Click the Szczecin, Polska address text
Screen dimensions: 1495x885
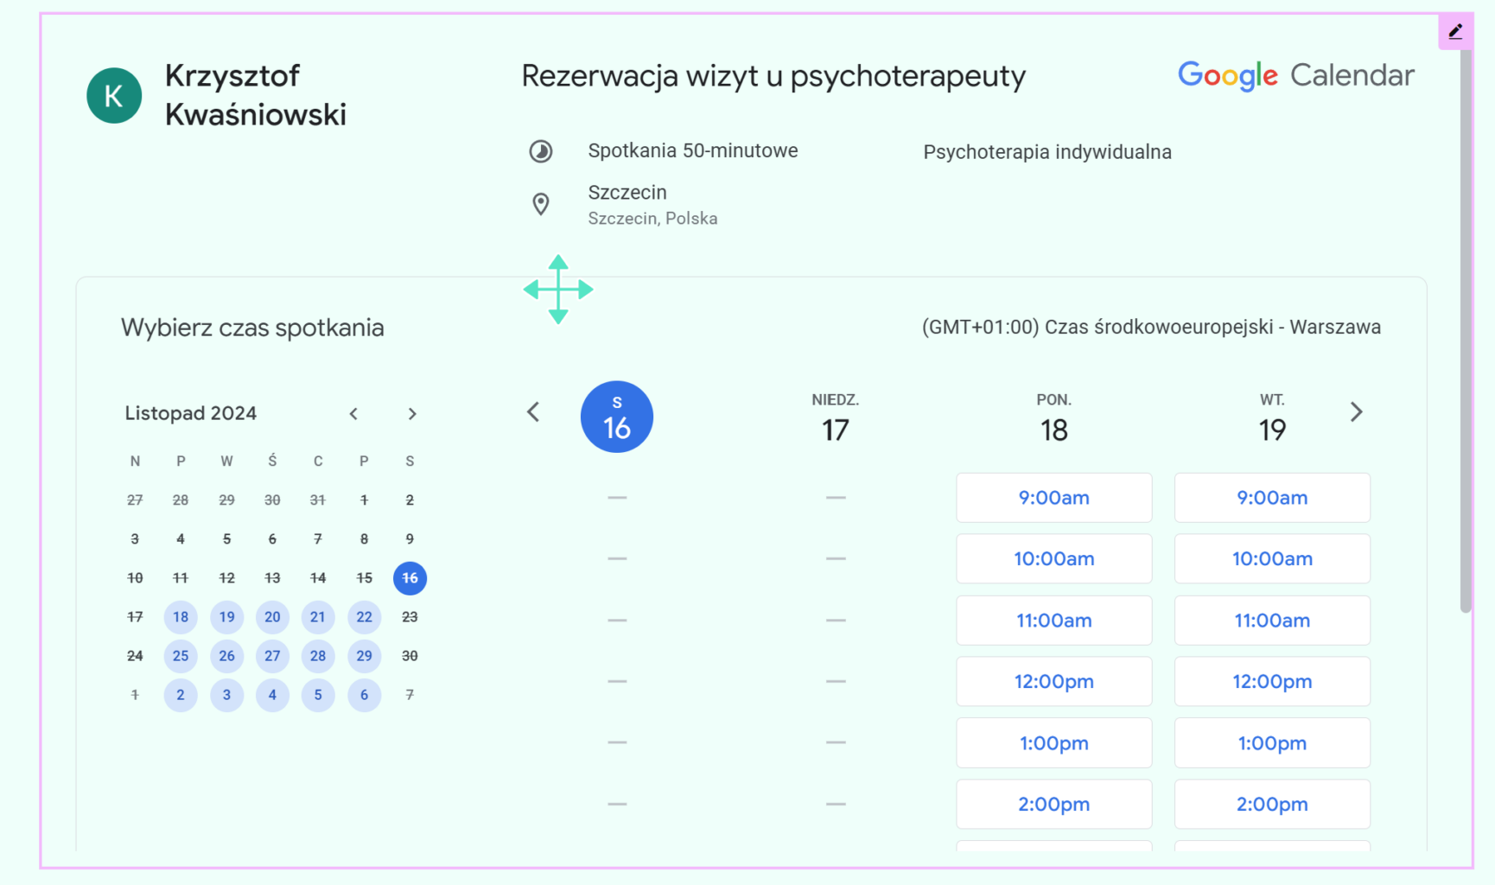652,219
